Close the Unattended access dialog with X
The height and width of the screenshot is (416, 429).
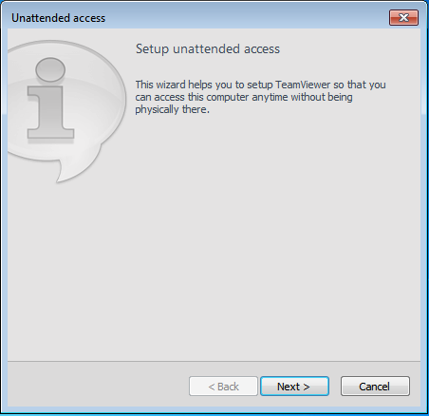[x=403, y=17]
